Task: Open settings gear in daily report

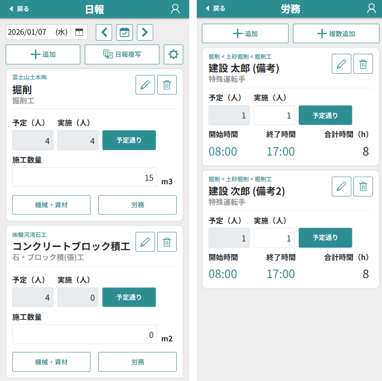Action: [173, 54]
